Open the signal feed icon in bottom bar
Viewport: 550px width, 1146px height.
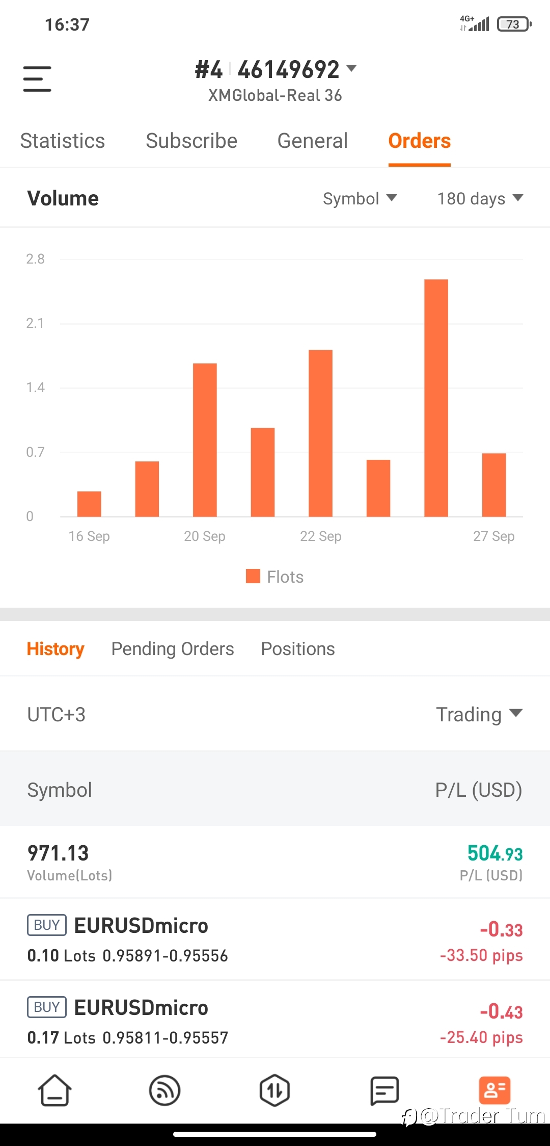tap(164, 1090)
